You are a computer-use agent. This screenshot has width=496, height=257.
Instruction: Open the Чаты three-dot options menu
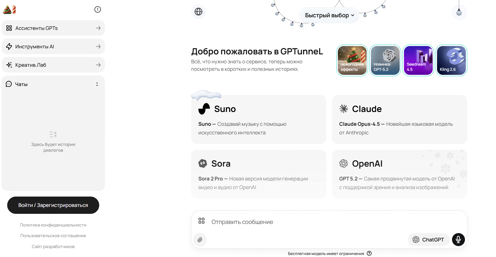pos(97,84)
